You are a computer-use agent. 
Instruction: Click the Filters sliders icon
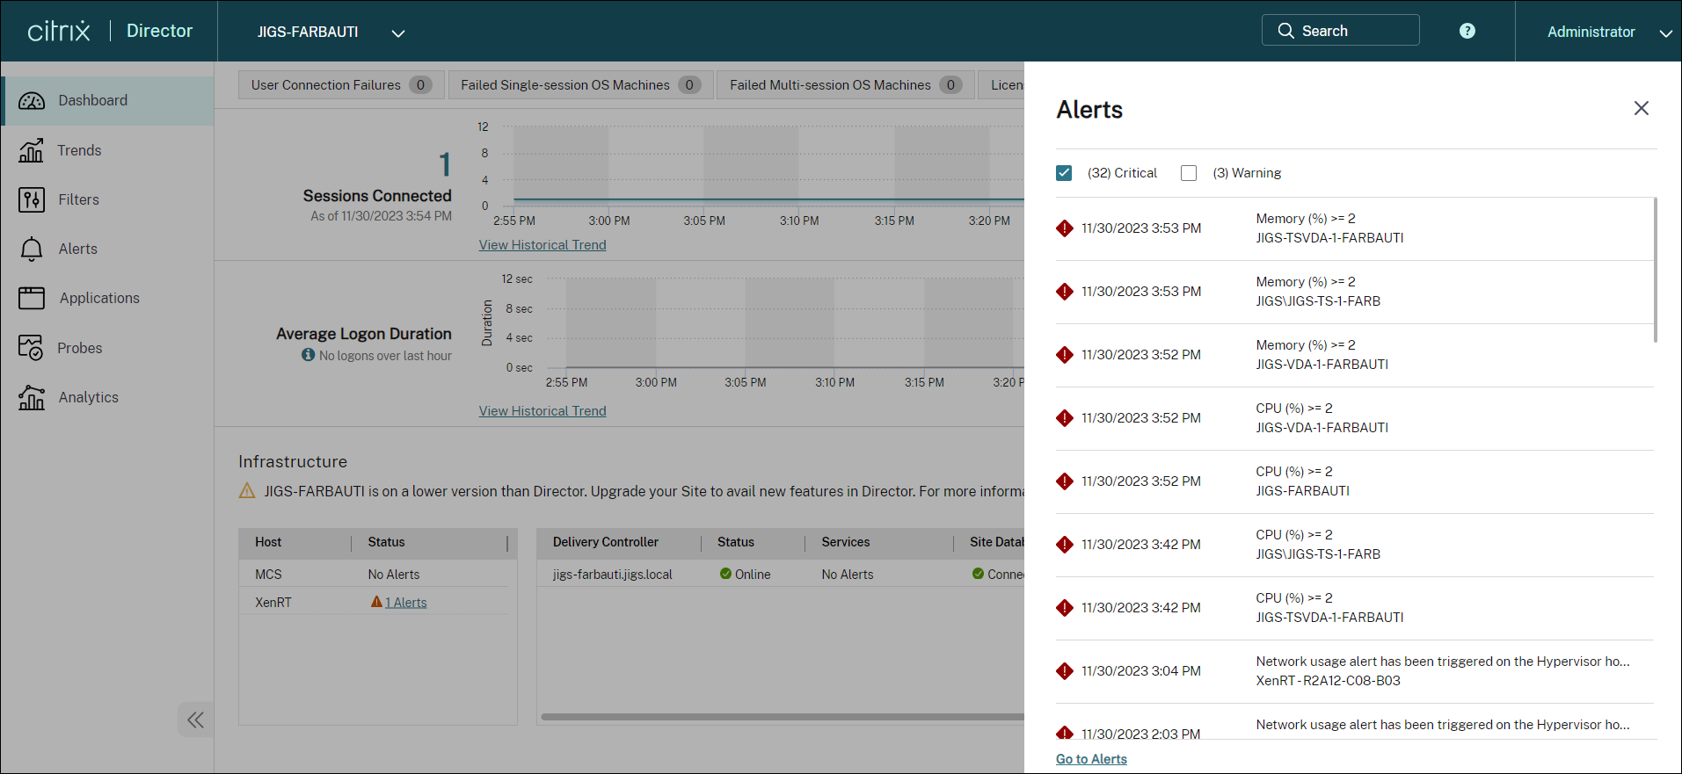(x=32, y=200)
